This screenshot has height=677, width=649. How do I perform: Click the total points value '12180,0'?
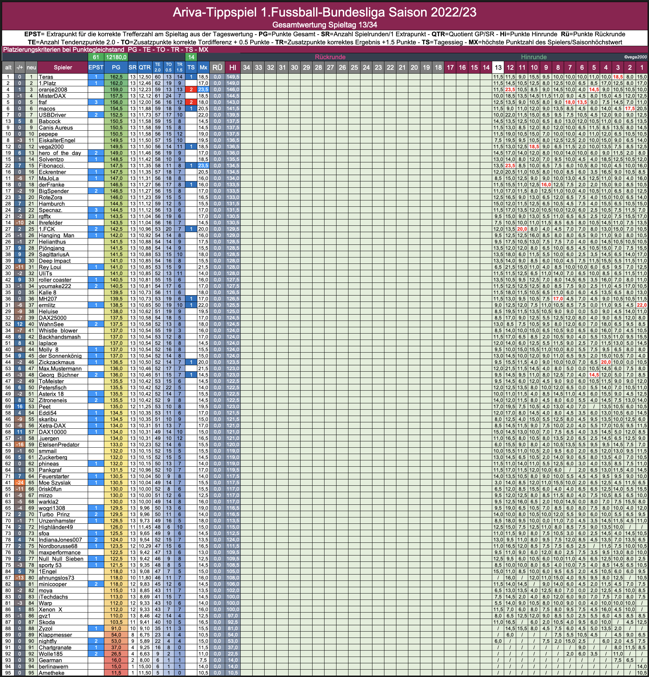coord(116,57)
